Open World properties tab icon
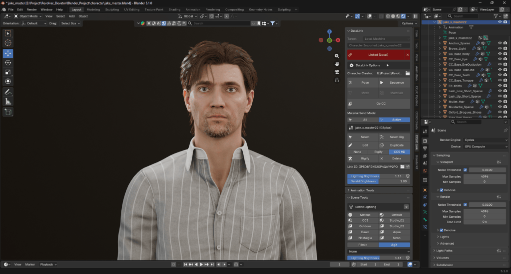 click(425, 171)
